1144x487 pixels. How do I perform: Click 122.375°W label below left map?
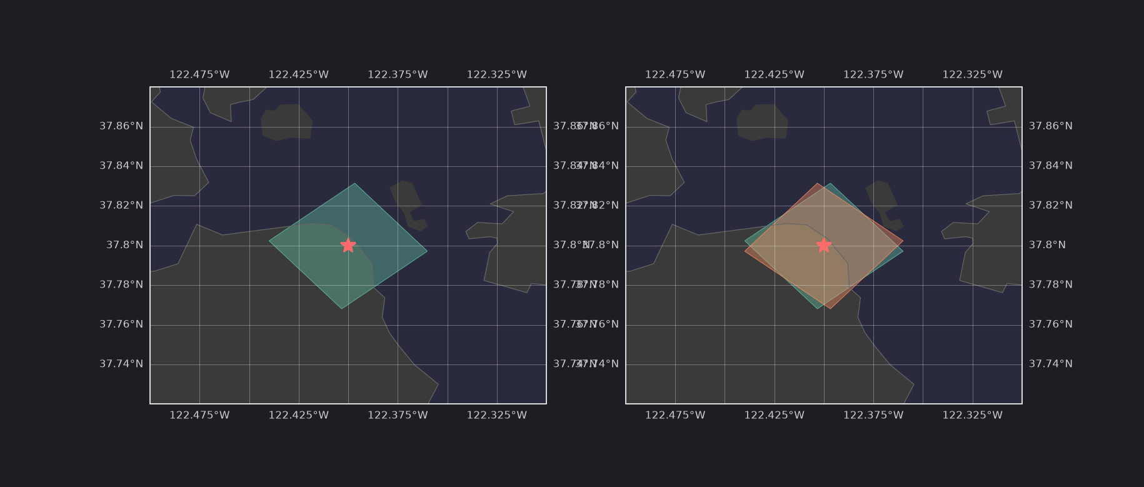point(398,415)
